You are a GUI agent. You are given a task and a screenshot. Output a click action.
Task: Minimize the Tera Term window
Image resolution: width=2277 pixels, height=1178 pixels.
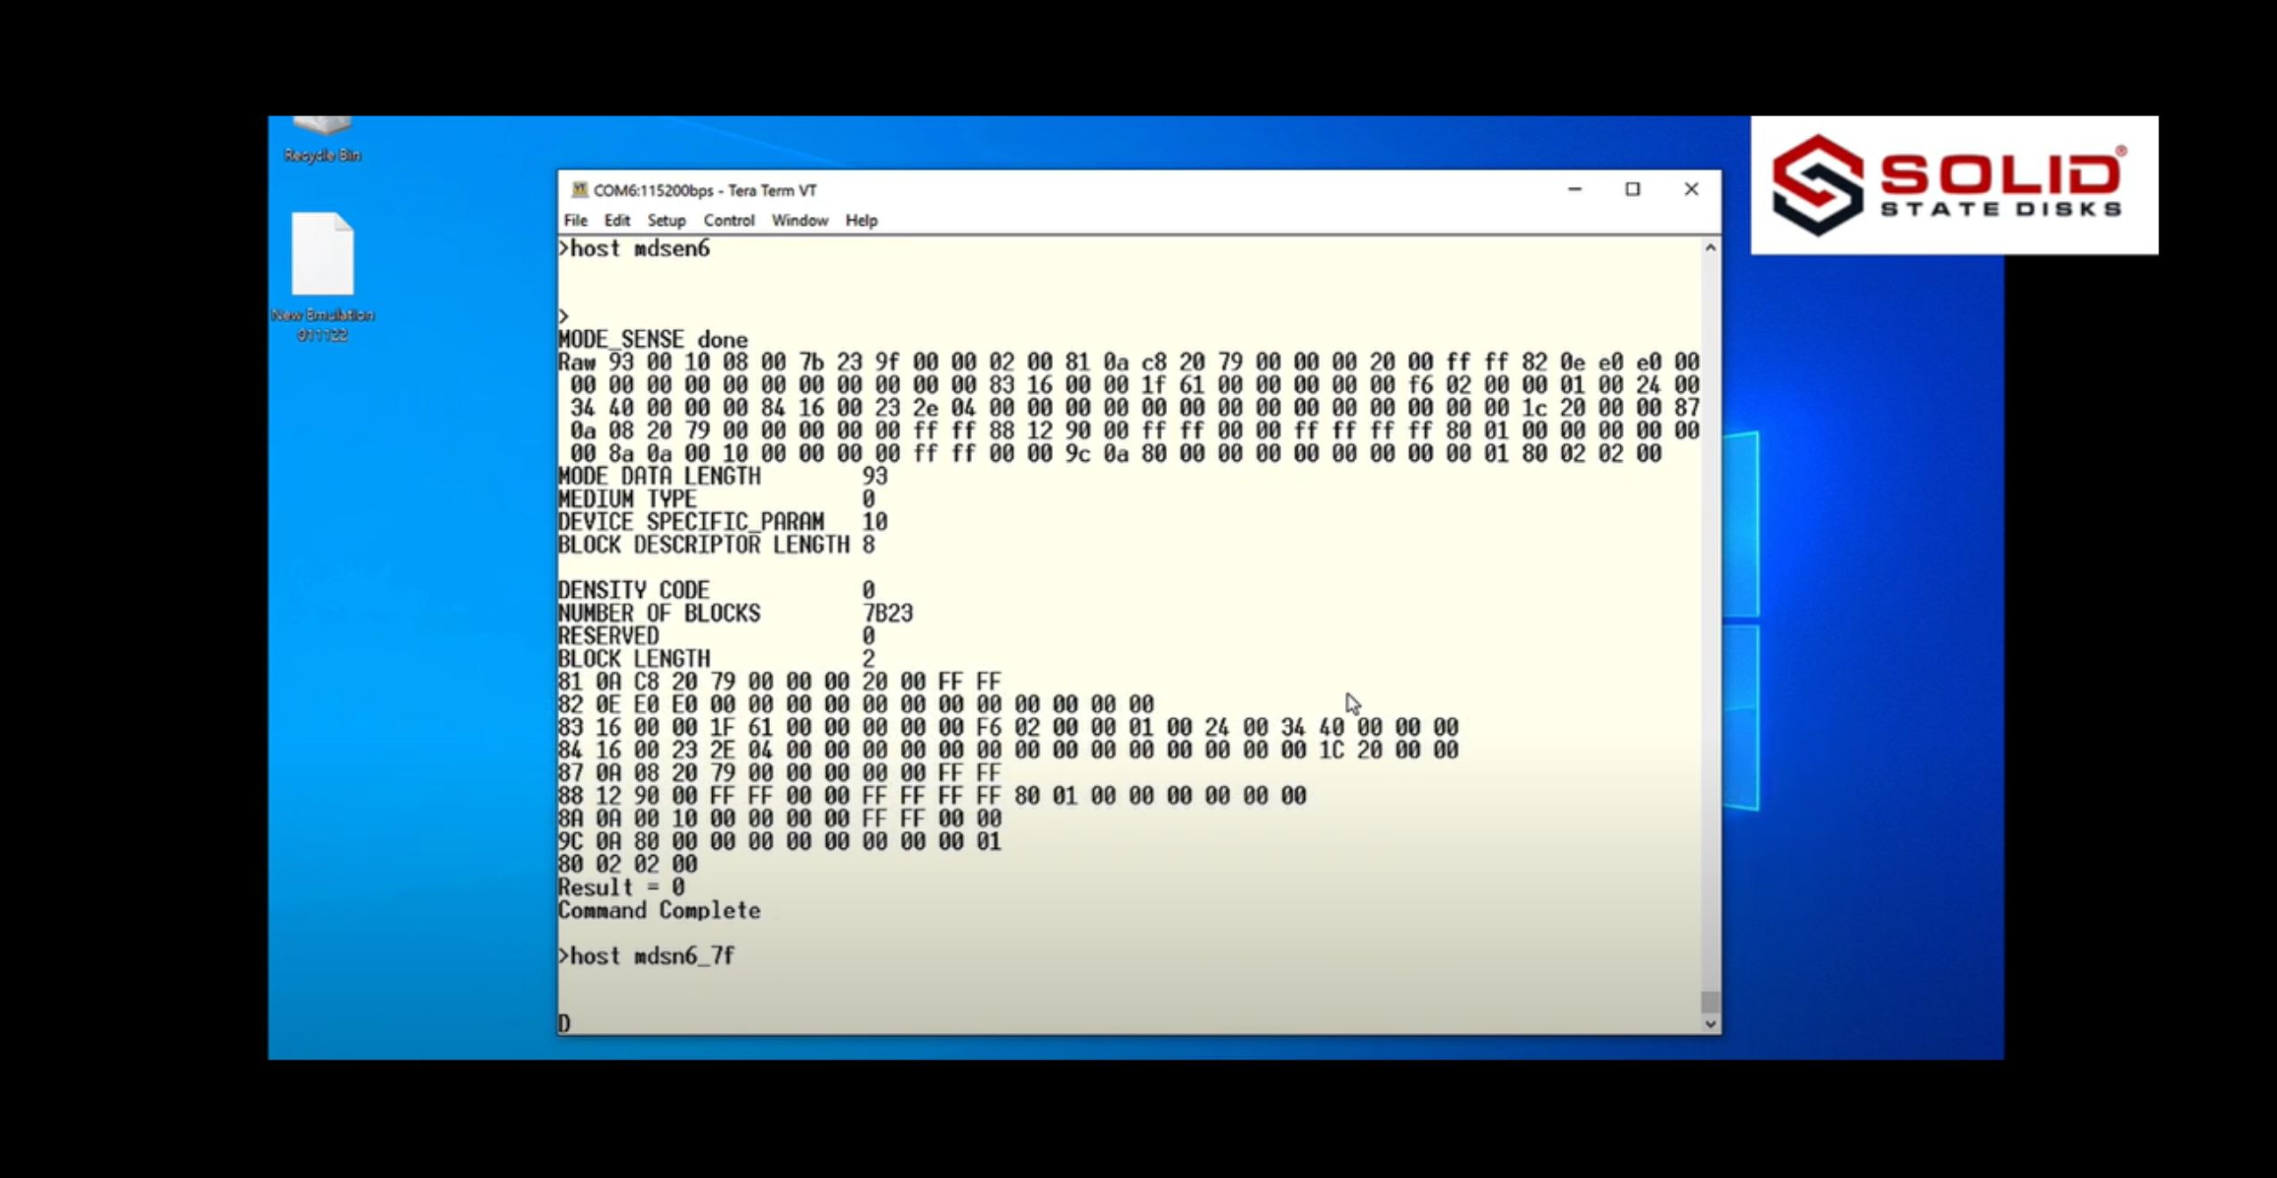pyautogui.click(x=1575, y=190)
